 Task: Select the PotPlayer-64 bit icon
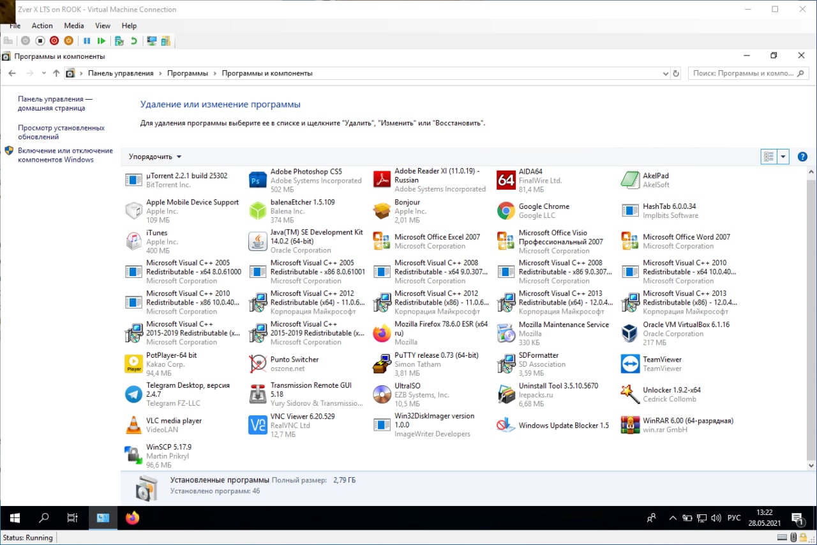click(x=133, y=364)
